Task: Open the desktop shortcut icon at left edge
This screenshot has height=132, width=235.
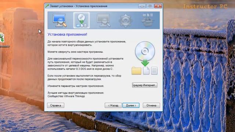Action: tap(2, 37)
